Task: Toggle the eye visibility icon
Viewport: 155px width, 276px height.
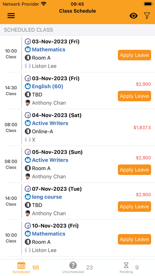Action: point(133,16)
